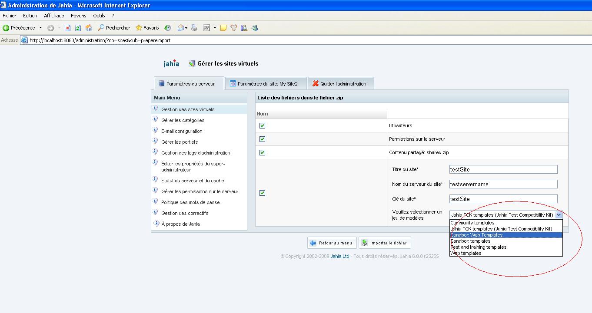Viewport: 592px width, 313px height.
Task: Open Gérer les portlets menu item
Action: tap(180, 142)
